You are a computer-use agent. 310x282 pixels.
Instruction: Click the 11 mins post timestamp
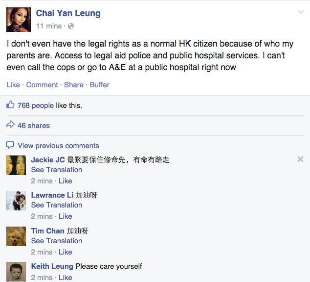click(49, 26)
